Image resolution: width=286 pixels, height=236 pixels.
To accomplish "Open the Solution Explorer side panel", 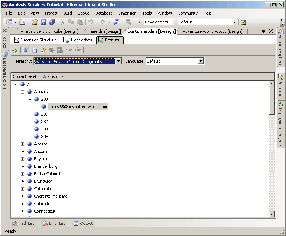I will point(280,47).
